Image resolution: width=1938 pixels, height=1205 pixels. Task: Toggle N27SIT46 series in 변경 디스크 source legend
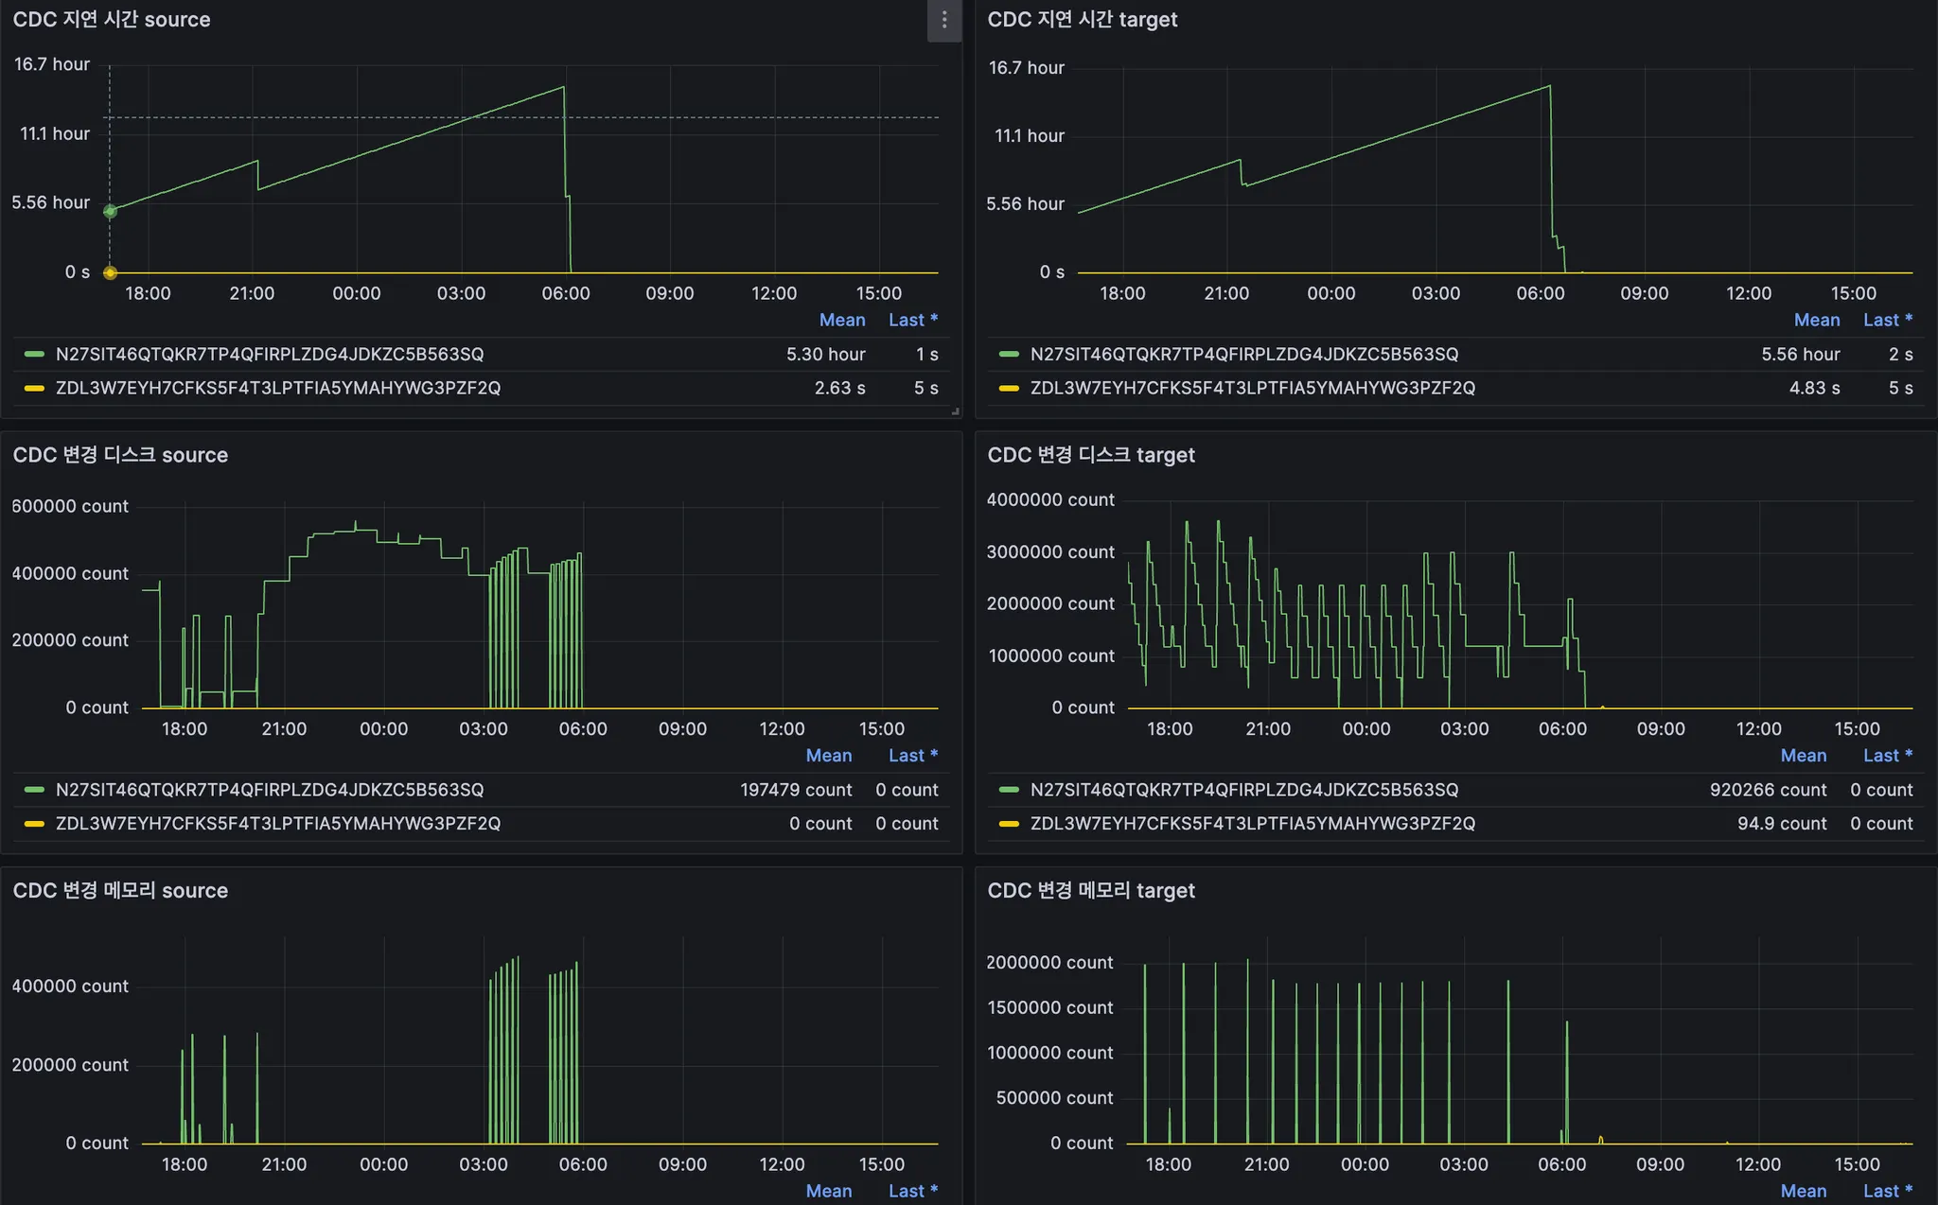click(269, 790)
